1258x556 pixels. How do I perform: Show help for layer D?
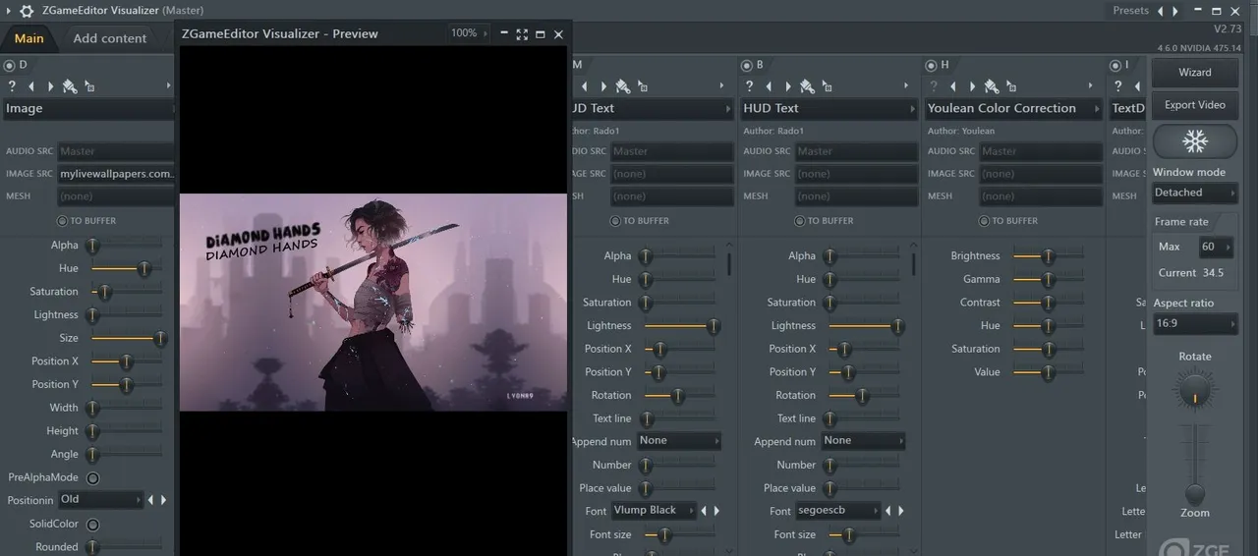pyautogui.click(x=12, y=86)
